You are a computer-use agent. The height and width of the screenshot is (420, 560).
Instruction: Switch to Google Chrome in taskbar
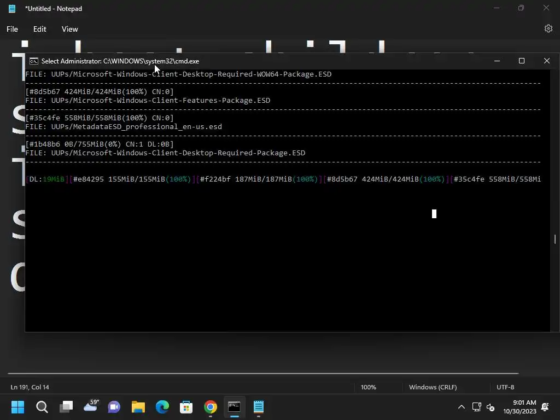[x=211, y=407]
